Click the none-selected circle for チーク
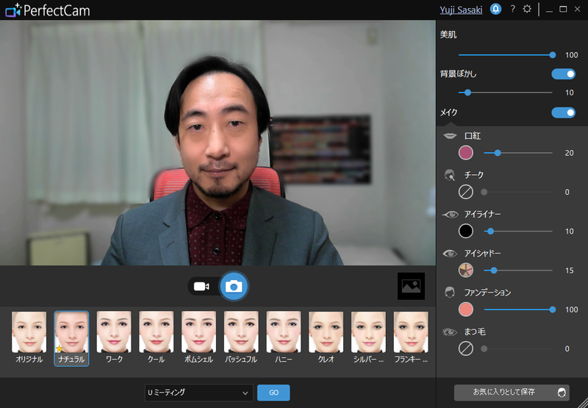Screen dimensions: 588x408 coord(466,192)
